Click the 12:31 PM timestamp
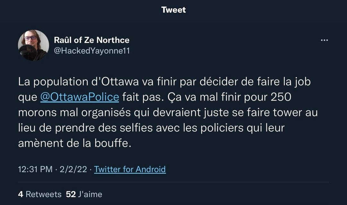 35,169
